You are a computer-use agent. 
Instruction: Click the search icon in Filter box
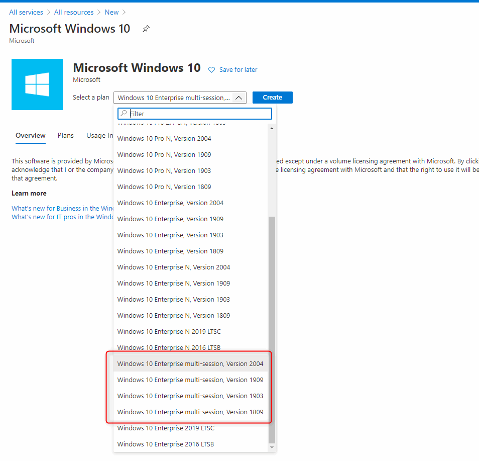[x=124, y=114]
